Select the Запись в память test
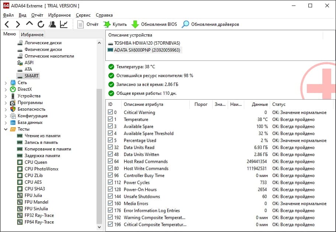This screenshot has width=336, height=232. 41,142
